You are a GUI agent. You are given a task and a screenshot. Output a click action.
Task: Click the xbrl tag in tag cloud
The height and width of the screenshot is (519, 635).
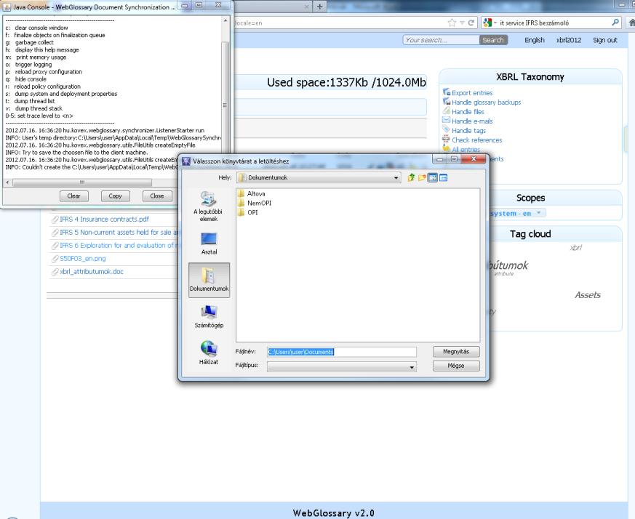click(575, 248)
